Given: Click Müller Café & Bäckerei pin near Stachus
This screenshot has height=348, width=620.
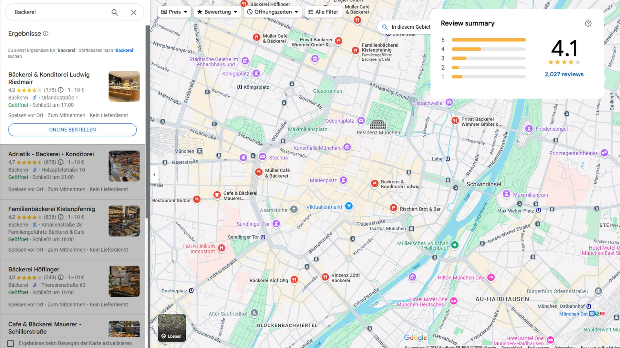Looking at the screenshot, I should [x=259, y=172].
